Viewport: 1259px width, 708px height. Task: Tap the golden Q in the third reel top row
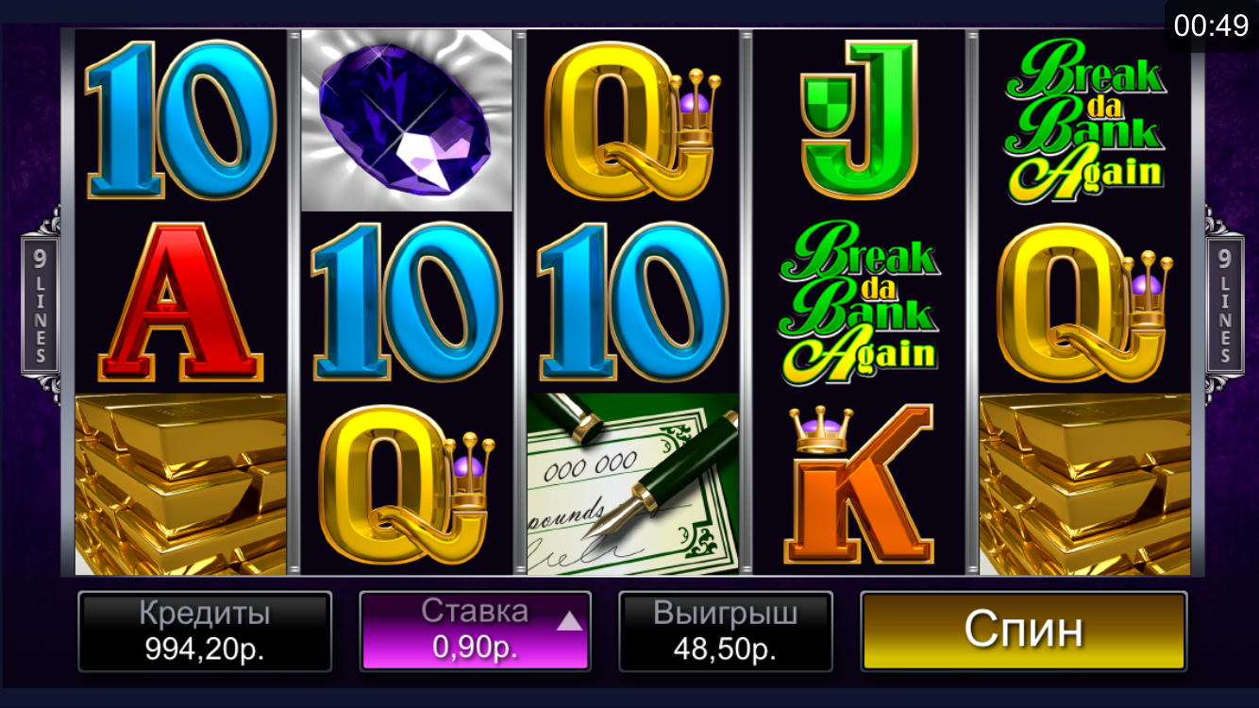632,119
